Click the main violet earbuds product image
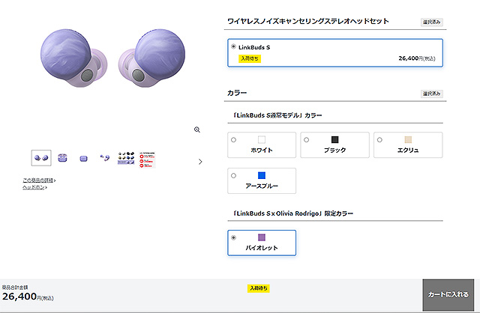This screenshot has height=313, width=480. [x=112, y=58]
